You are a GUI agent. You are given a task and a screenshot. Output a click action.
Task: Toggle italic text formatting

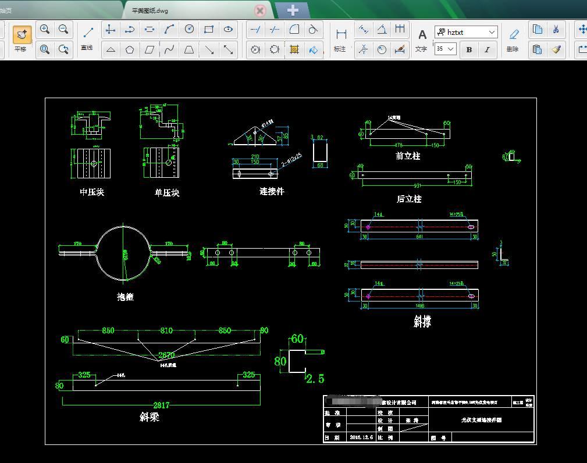(487, 50)
